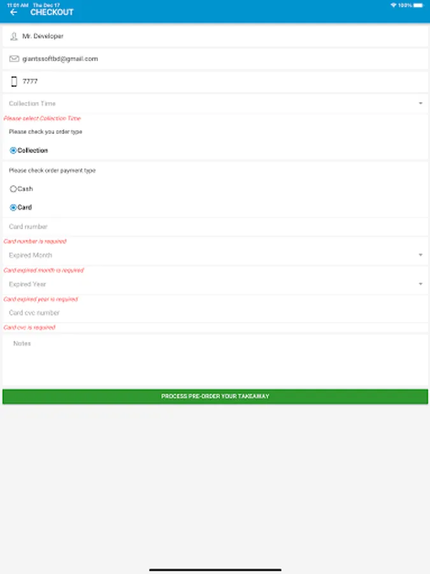Click the phone icon beside 7777
This screenshot has height=574, width=430.
(x=14, y=81)
